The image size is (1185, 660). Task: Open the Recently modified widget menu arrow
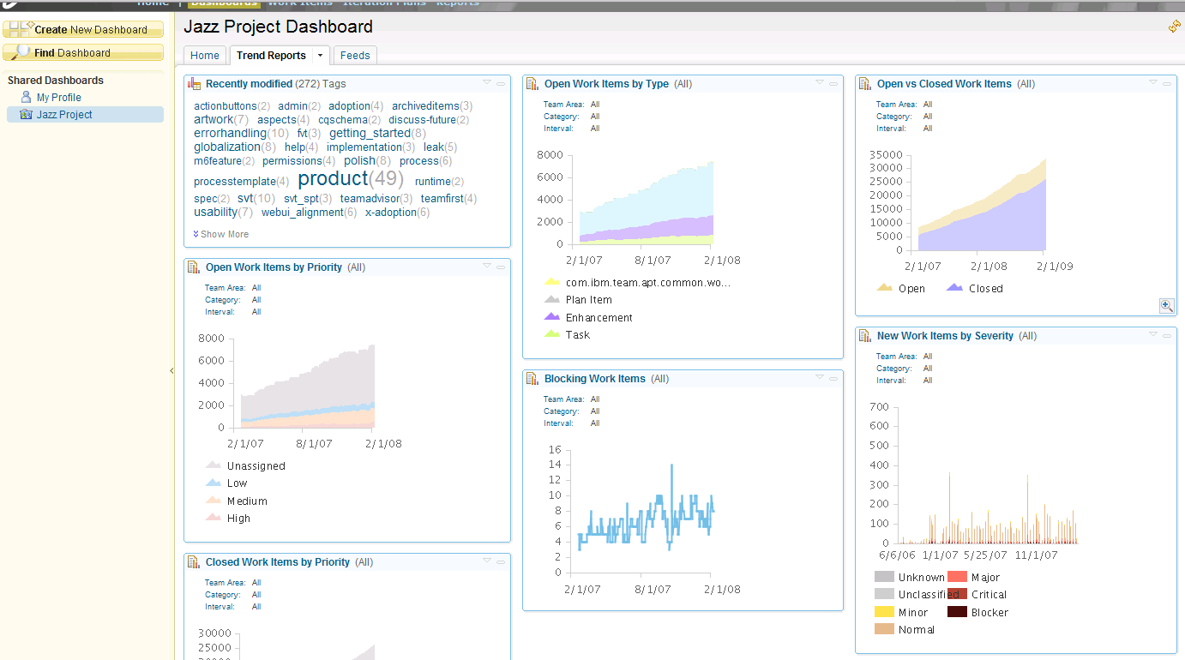[487, 82]
